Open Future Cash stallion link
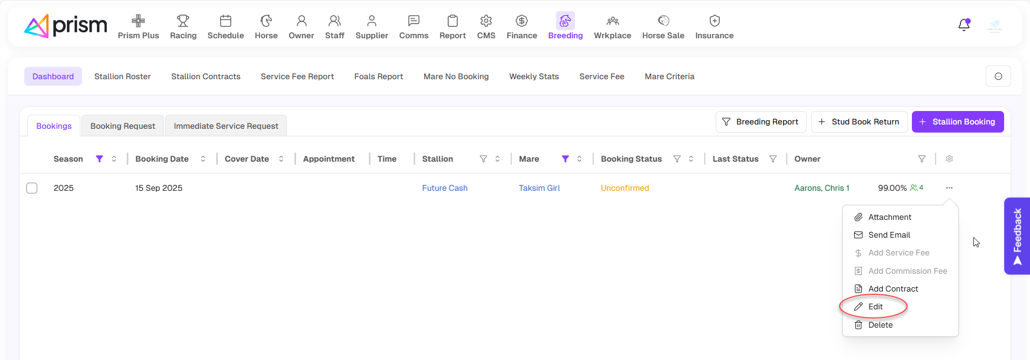 coord(444,188)
